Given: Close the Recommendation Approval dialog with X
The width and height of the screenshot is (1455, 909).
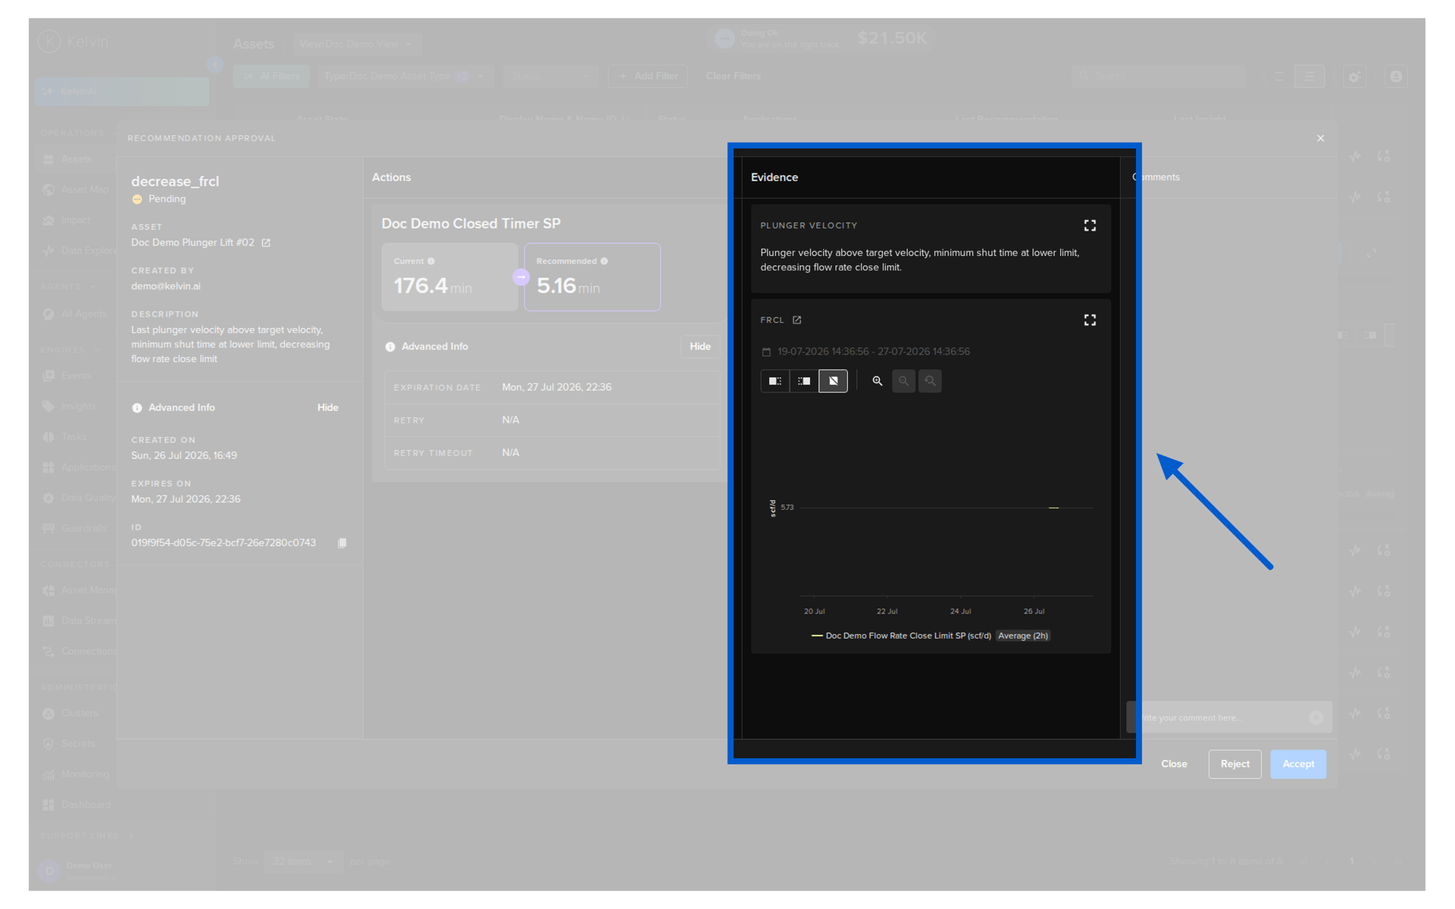Looking at the screenshot, I should (1321, 138).
